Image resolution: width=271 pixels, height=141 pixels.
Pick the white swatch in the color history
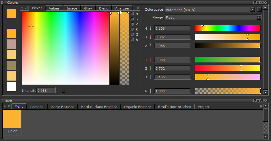[11, 87]
